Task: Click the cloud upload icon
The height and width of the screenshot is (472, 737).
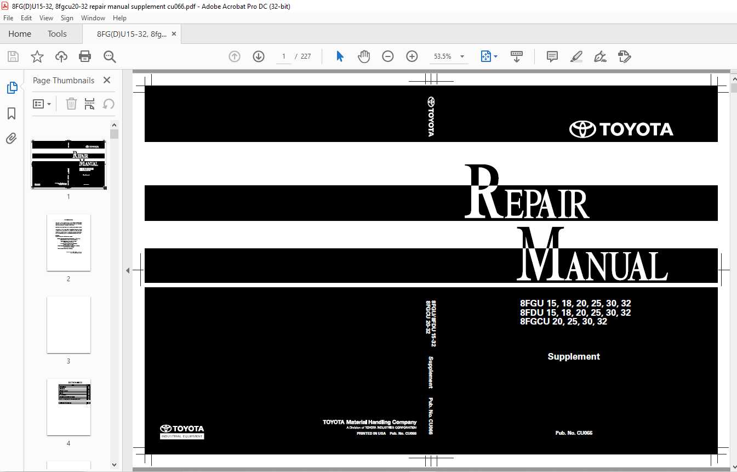Action: click(x=61, y=56)
